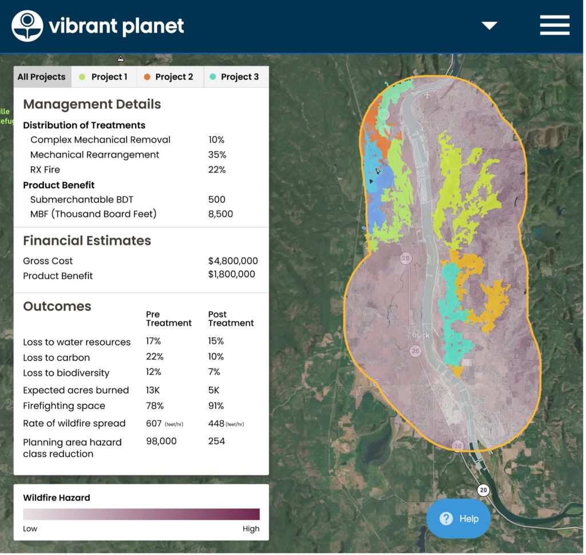Click the Wildfire Hazard gradient legend
Screen dimensions: 586x555
pyautogui.click(x=140, y=514)
